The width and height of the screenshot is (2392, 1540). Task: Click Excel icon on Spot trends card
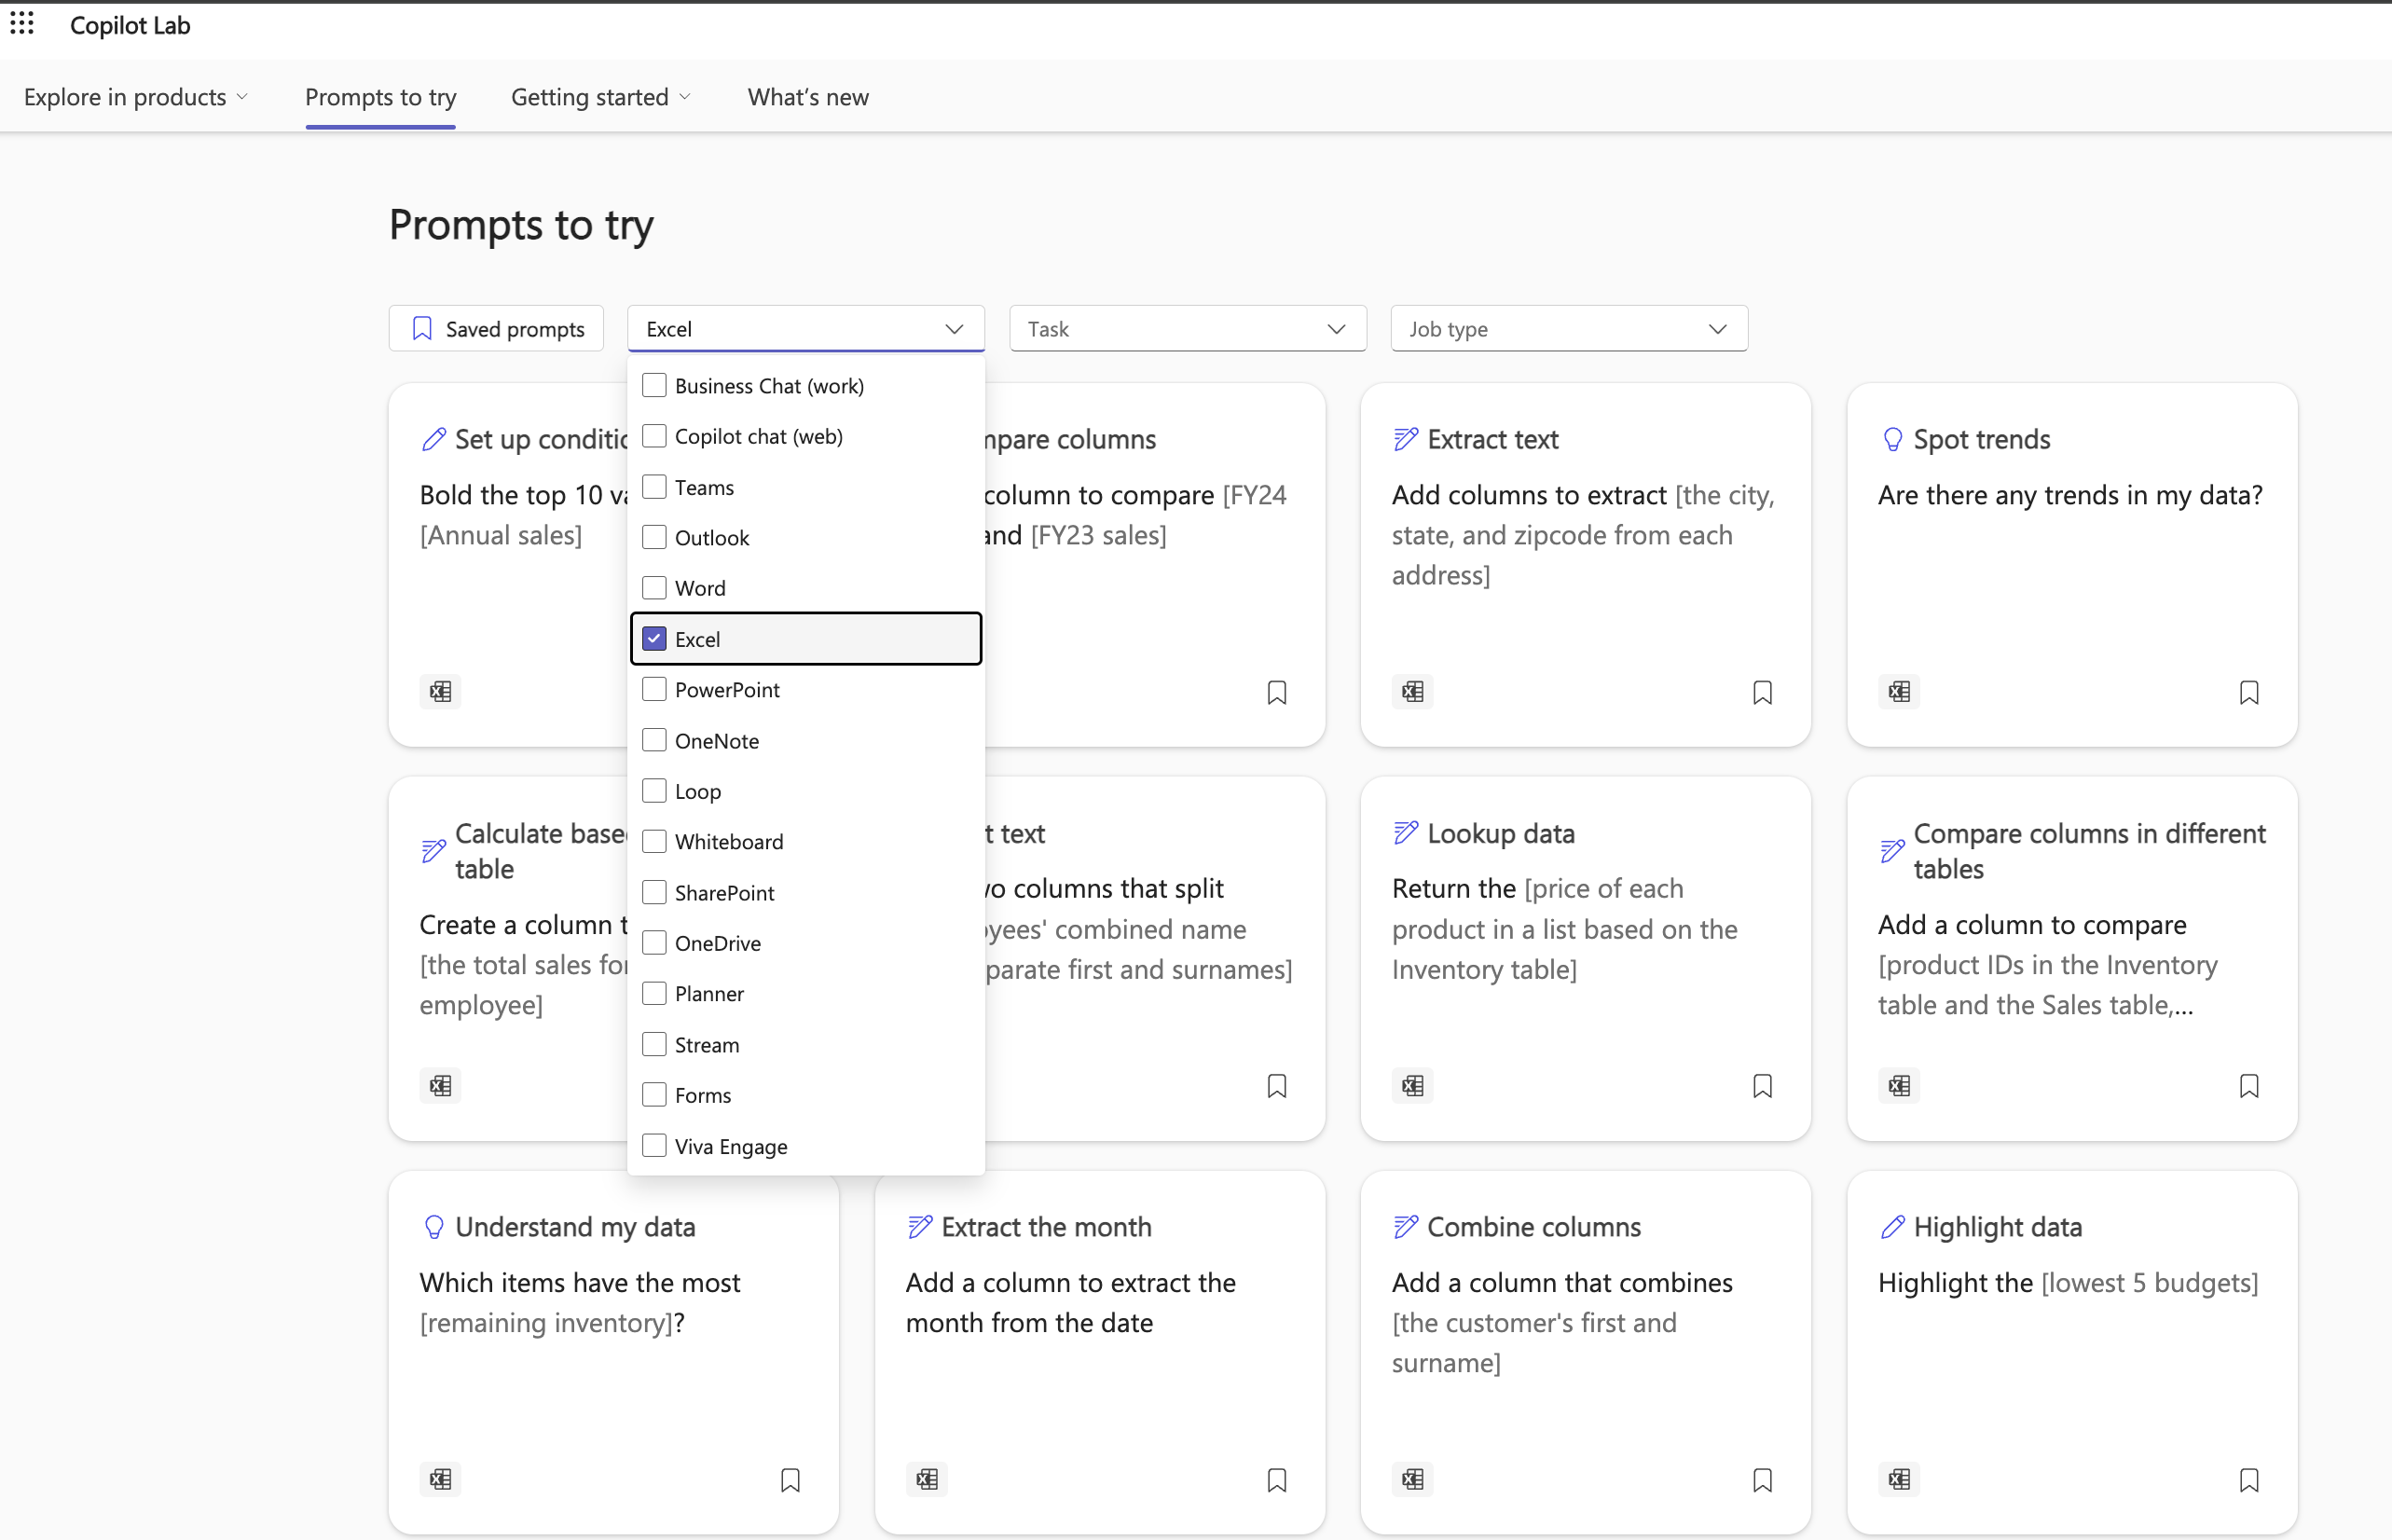[1898, 691]
